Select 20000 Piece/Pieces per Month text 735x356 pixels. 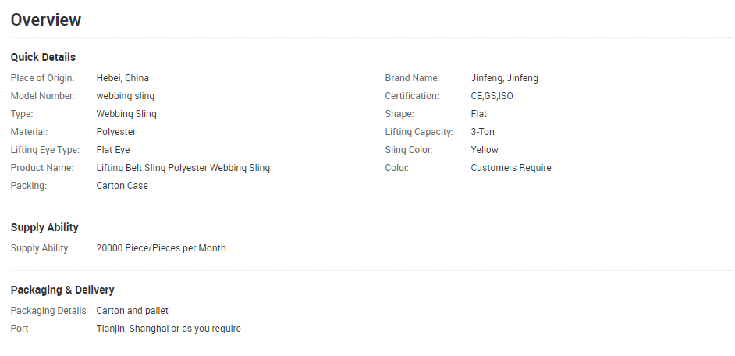point(161,248)
